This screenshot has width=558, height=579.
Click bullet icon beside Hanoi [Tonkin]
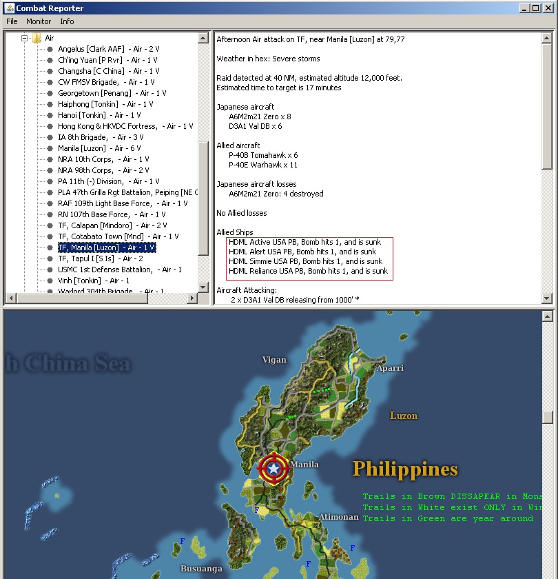pyautogui.click(x=50, y=116)
